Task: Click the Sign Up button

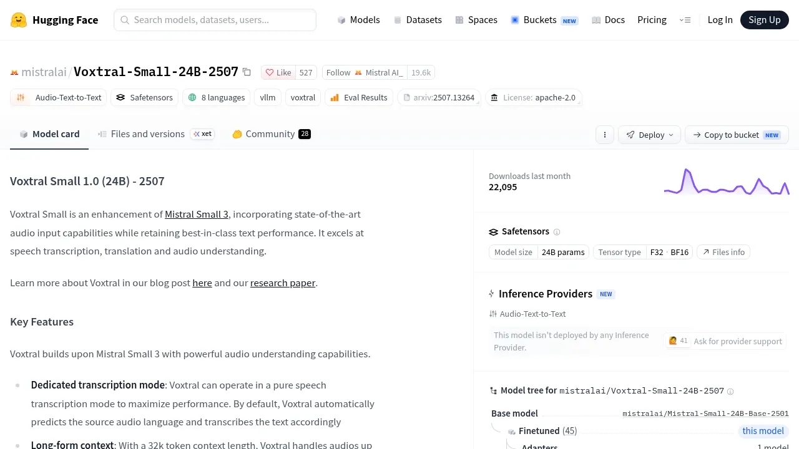Action: click(765, 20)
